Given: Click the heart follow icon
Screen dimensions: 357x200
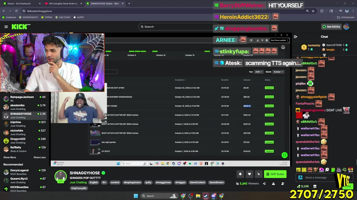Looking at the screenshot, I should click(249, 174).
